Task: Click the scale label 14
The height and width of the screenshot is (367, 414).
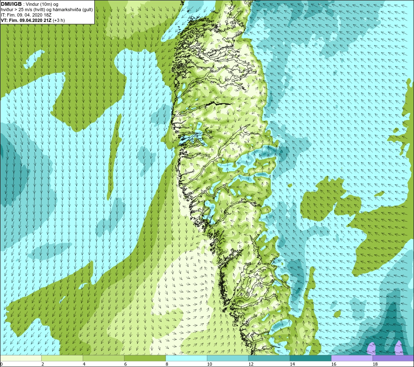Action: tap(292, 364)
